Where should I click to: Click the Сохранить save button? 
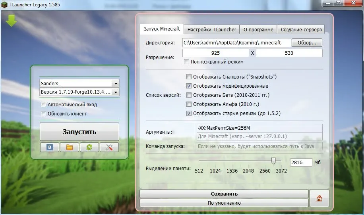[x=224, y=194]
